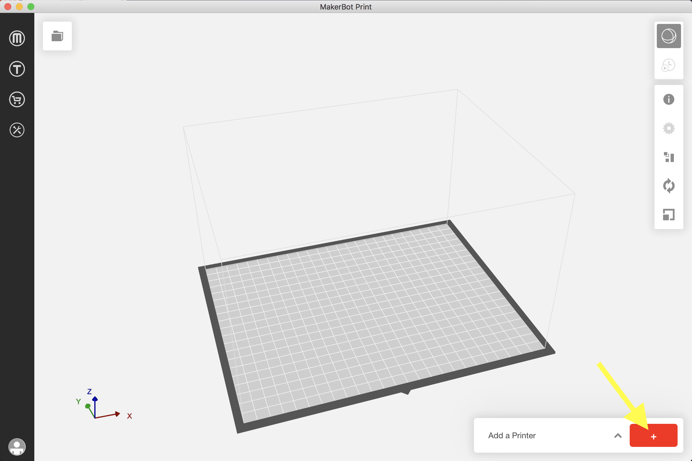
Task: Open the support tools wrench icon
Action: click(x=17, y=130)
